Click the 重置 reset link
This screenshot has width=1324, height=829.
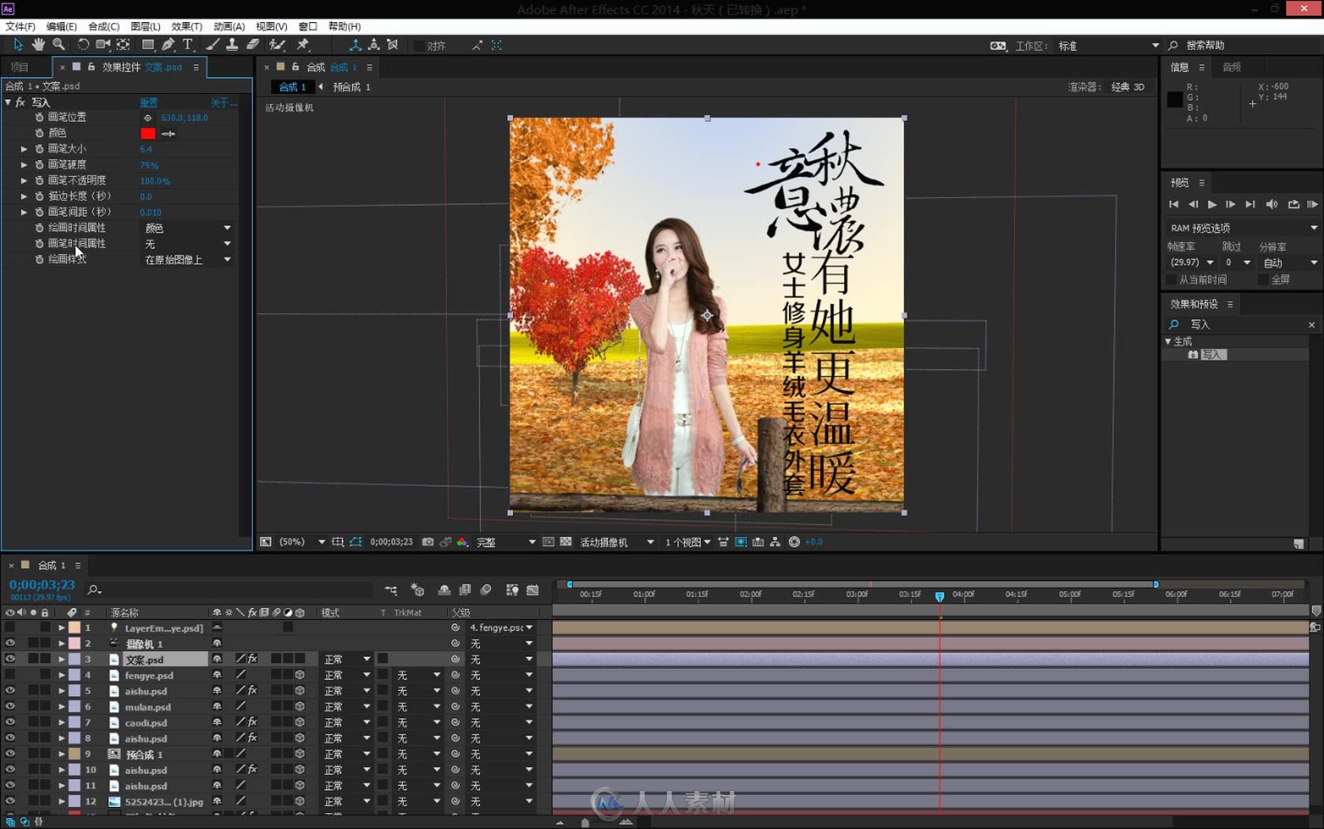tap(149, 102)
